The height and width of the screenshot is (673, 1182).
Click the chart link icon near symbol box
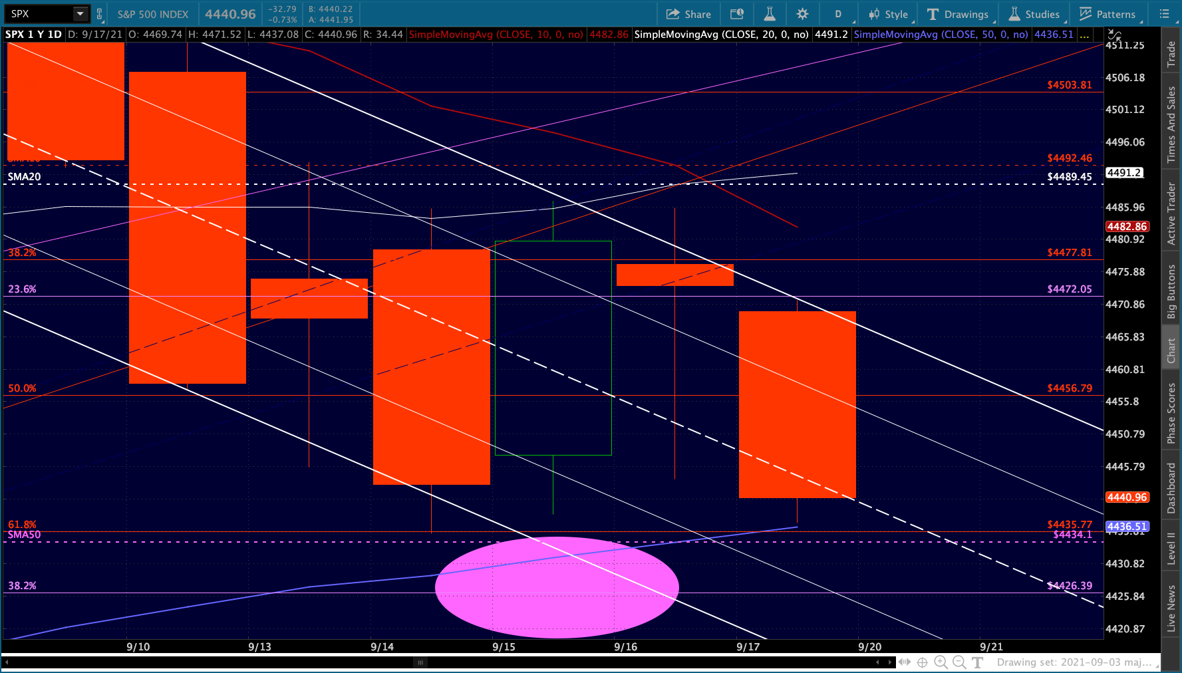(99, 14)
